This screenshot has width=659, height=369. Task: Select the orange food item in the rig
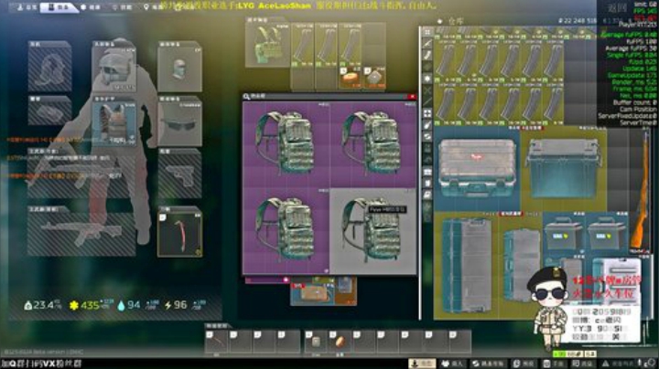point(350,78)
